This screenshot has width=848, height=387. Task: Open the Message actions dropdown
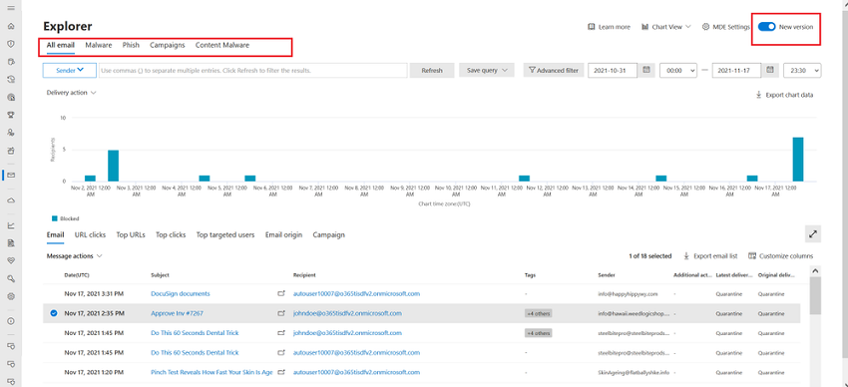click(x=75, y=256)
